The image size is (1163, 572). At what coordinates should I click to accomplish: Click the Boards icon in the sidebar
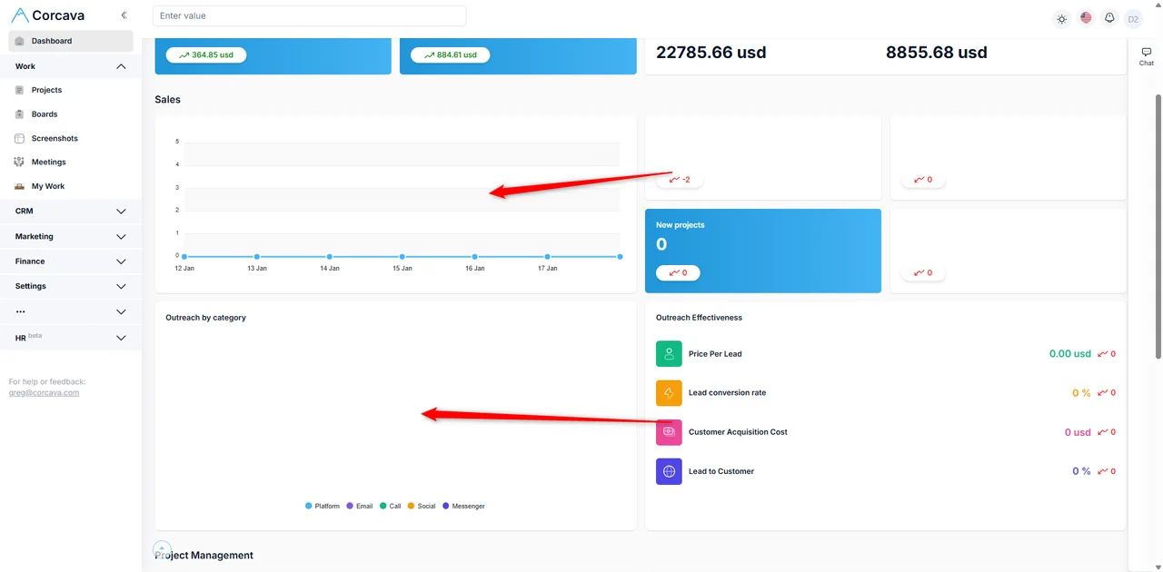pyautogui.click(x=20, y=114)
